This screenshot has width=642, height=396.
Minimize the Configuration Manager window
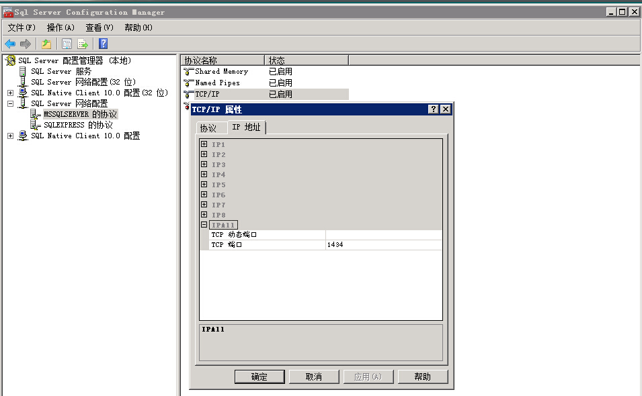pos(611,12)
